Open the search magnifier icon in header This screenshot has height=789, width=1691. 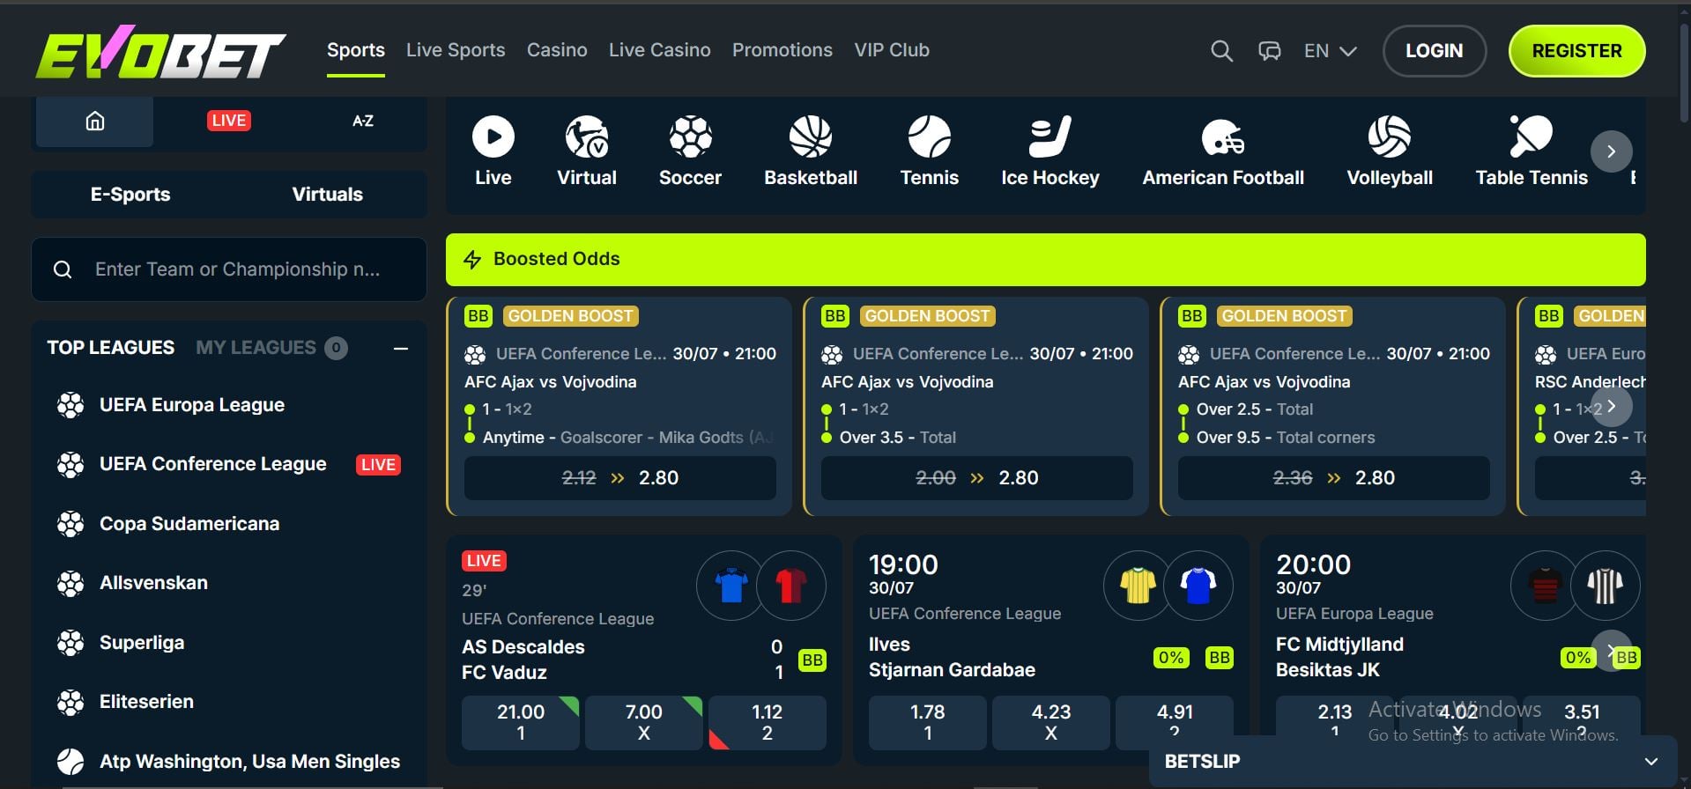point(1221,51)
